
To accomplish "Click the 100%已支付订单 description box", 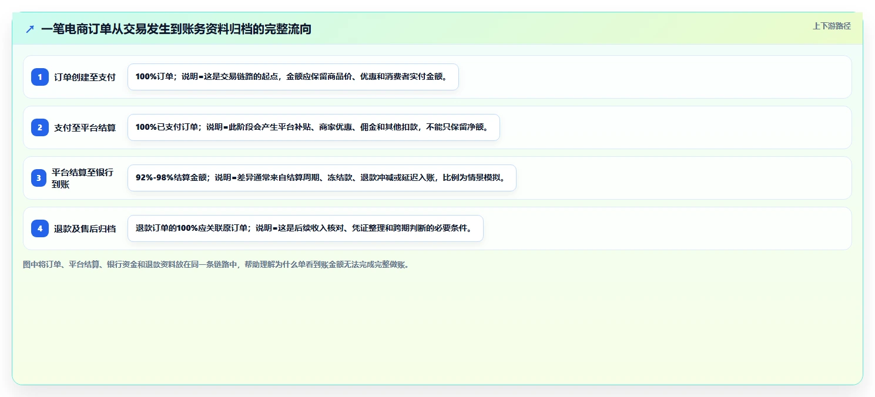I will coord(313,127).
